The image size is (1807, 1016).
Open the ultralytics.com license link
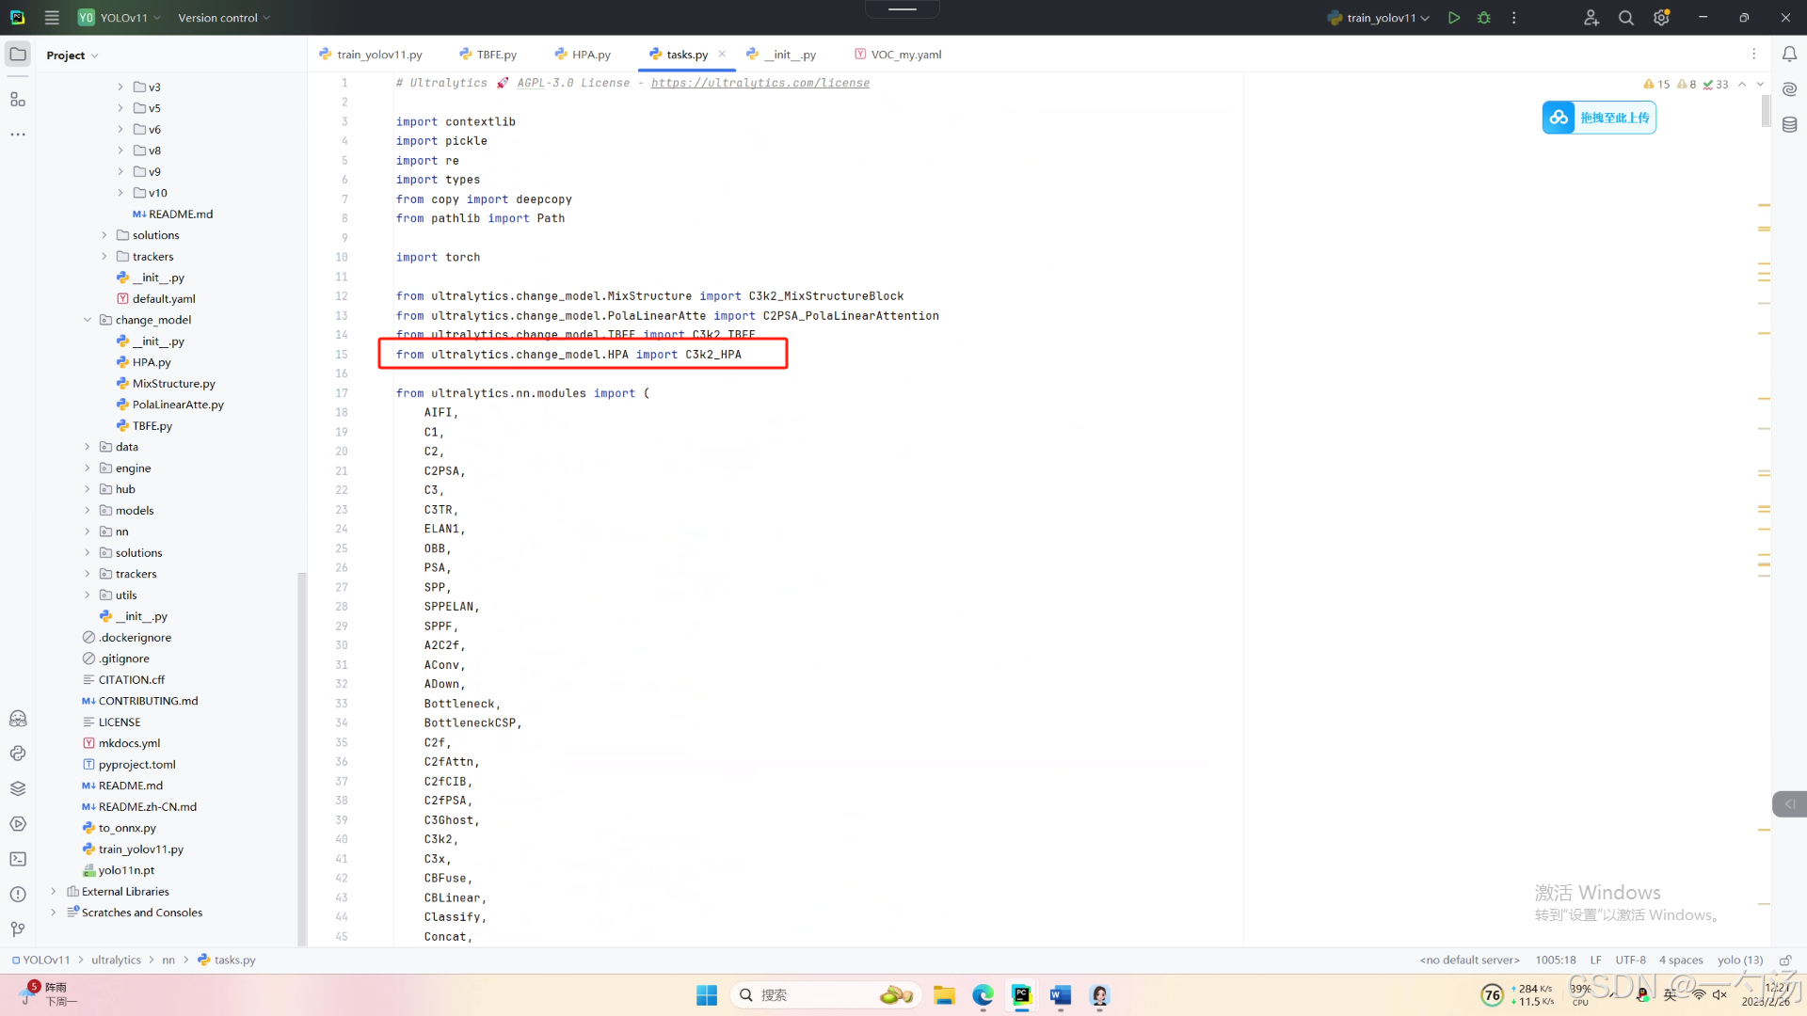(x=760, y=83)
